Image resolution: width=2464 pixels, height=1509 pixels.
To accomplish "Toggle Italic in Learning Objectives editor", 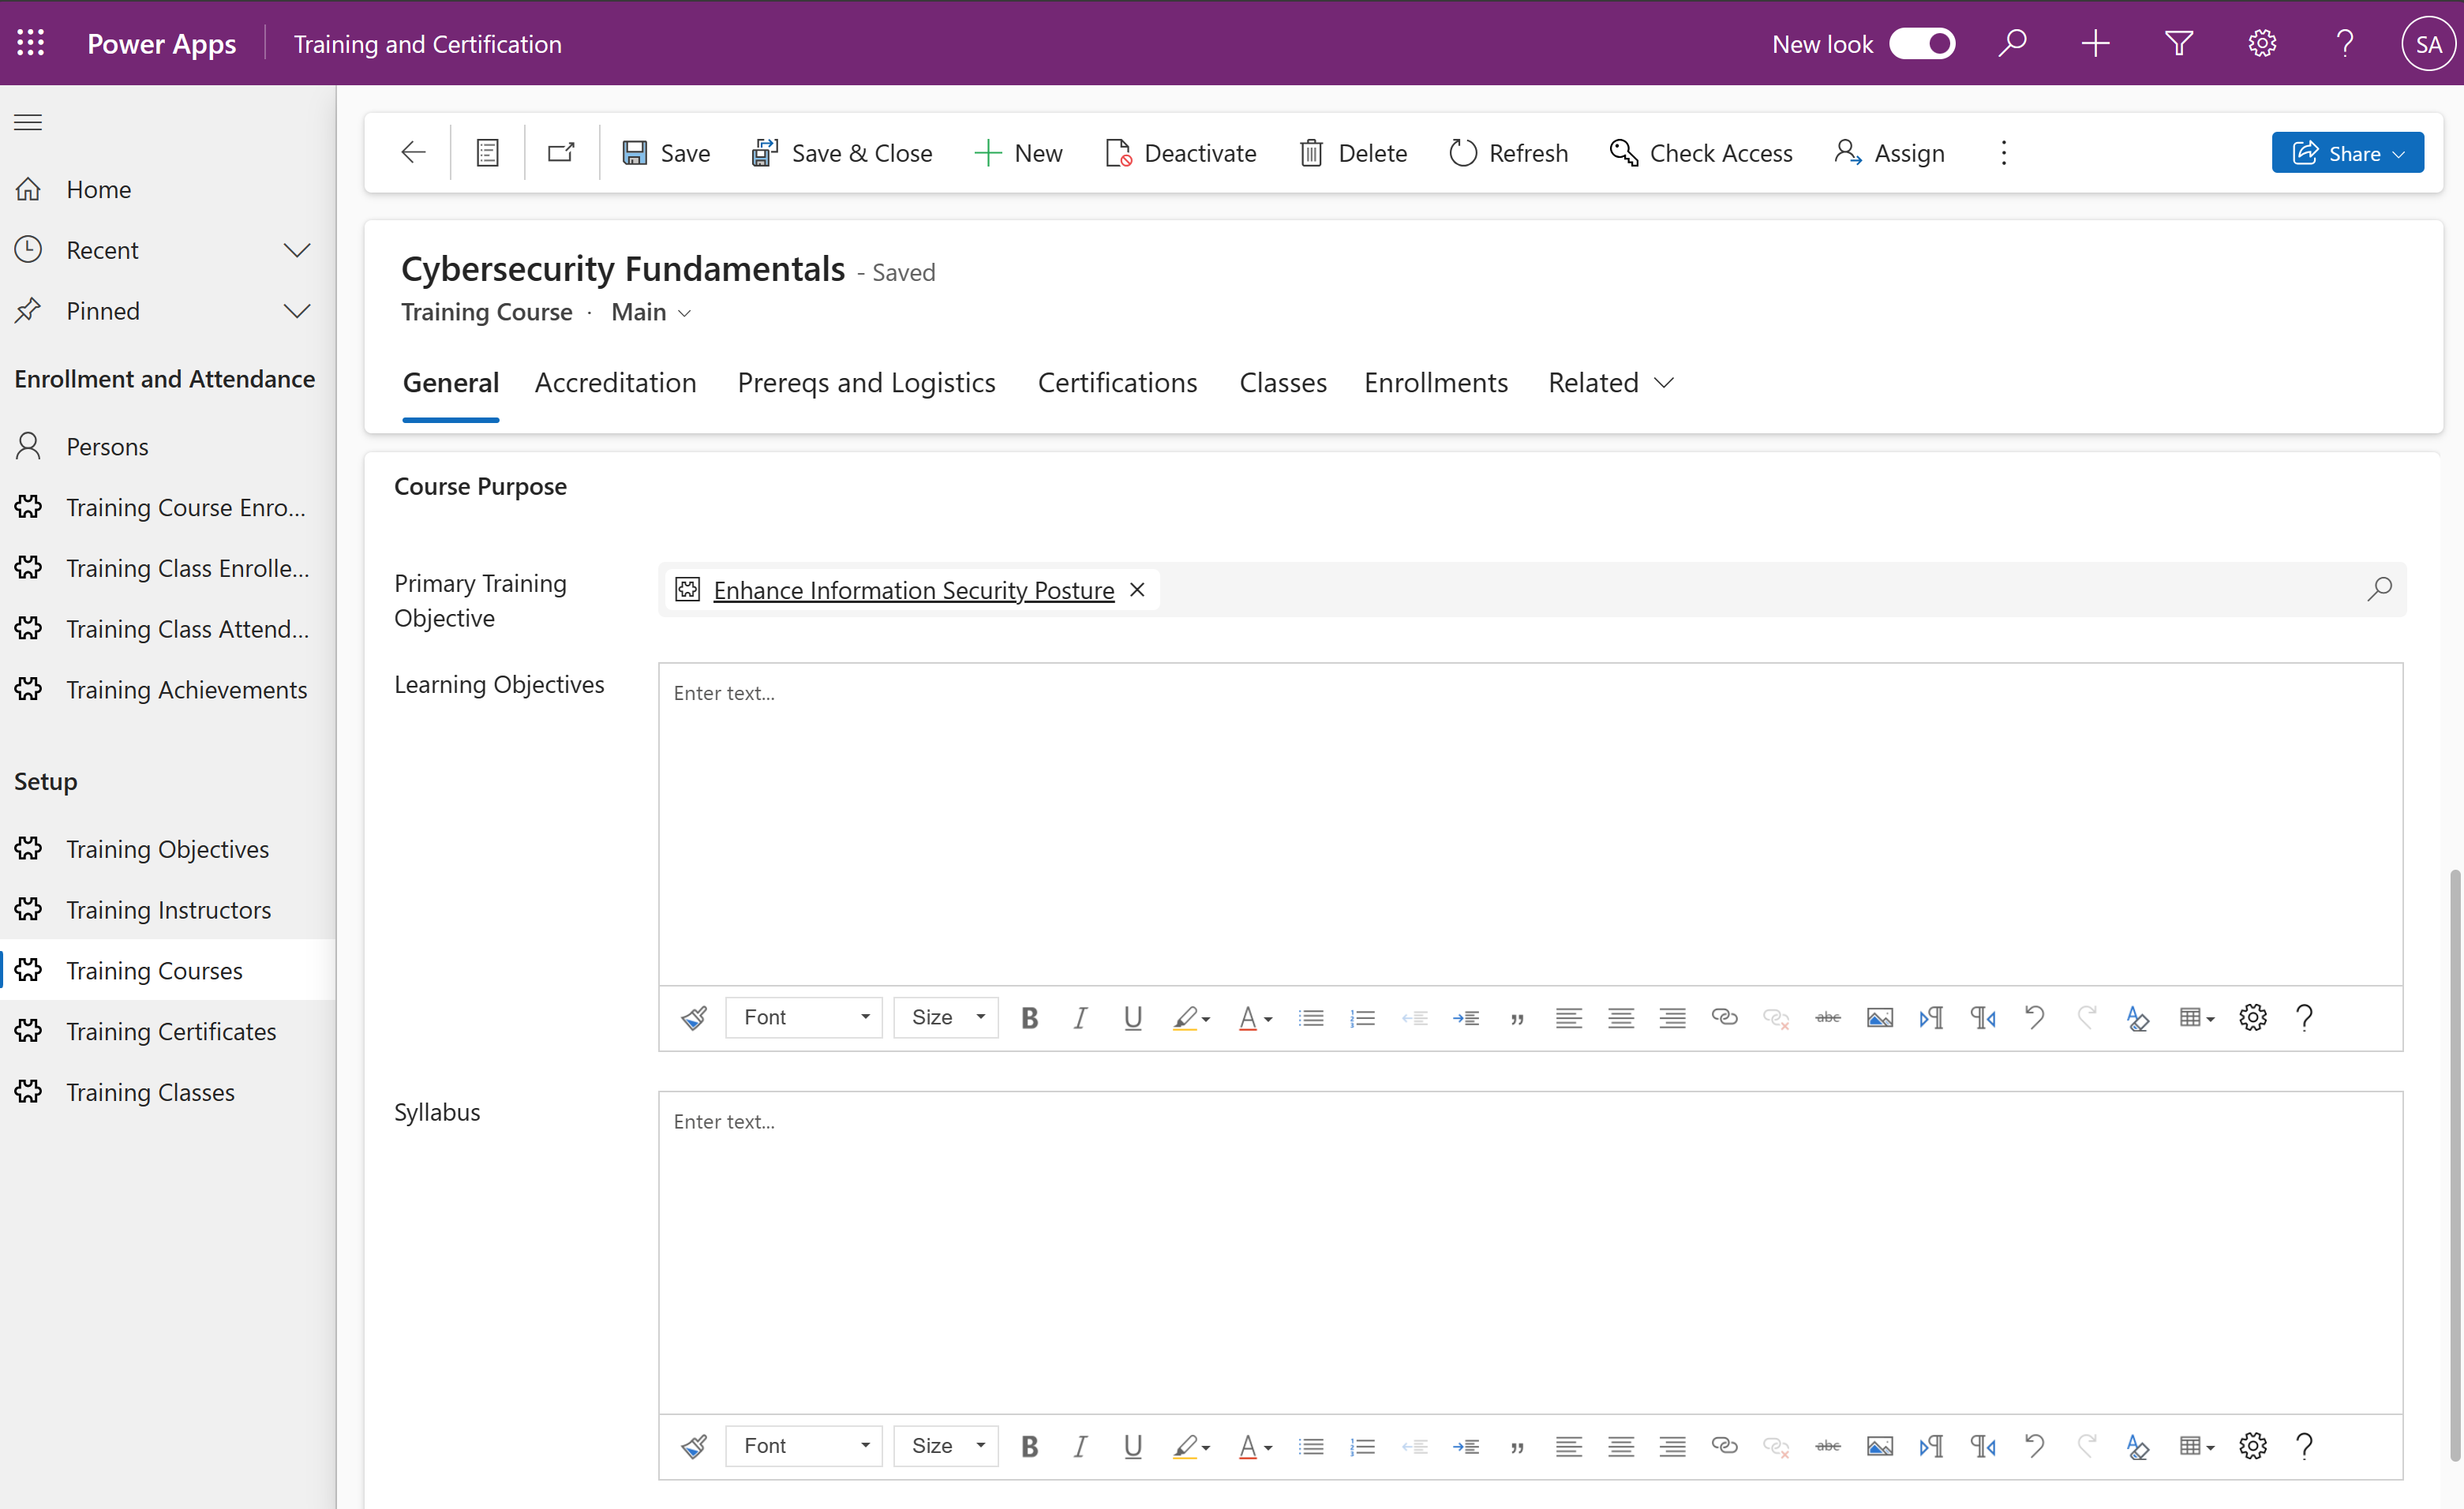I will click(1080, 1018).
